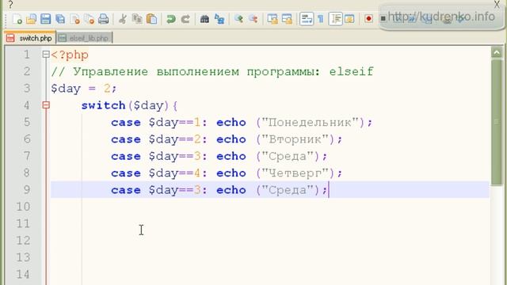Switch to the switch.php tab

[x=30, y=38]
